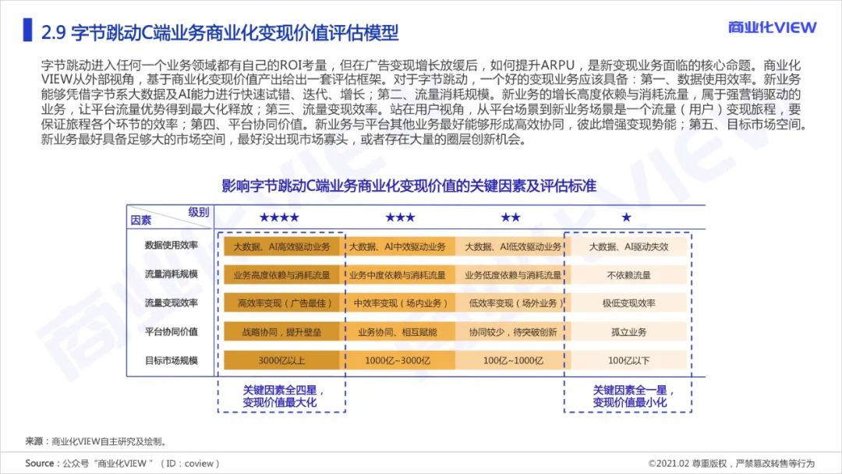842x474 pixels.
Task: Select the row label 平台协同价值
Action: pyautogui.click(x=172, y=332)
